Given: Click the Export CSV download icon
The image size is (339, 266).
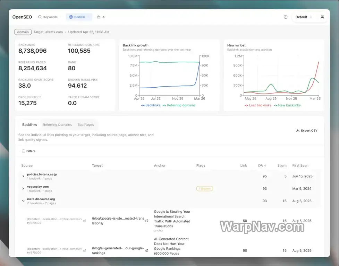Looking at the screenshot, I should (297, 131).
